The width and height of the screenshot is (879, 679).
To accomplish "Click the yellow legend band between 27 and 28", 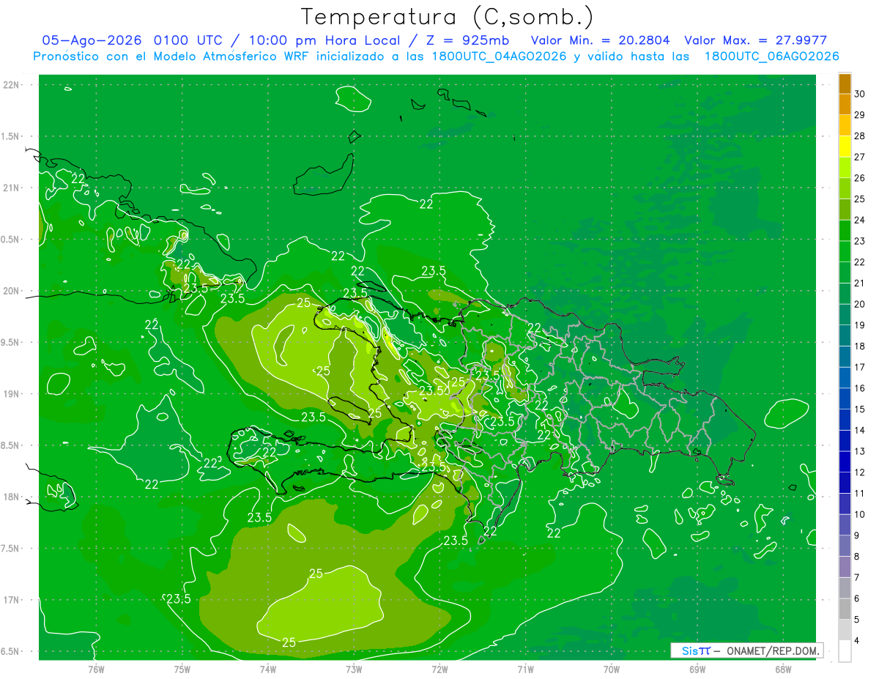I will pyautogui.click(x=845, y=146).
